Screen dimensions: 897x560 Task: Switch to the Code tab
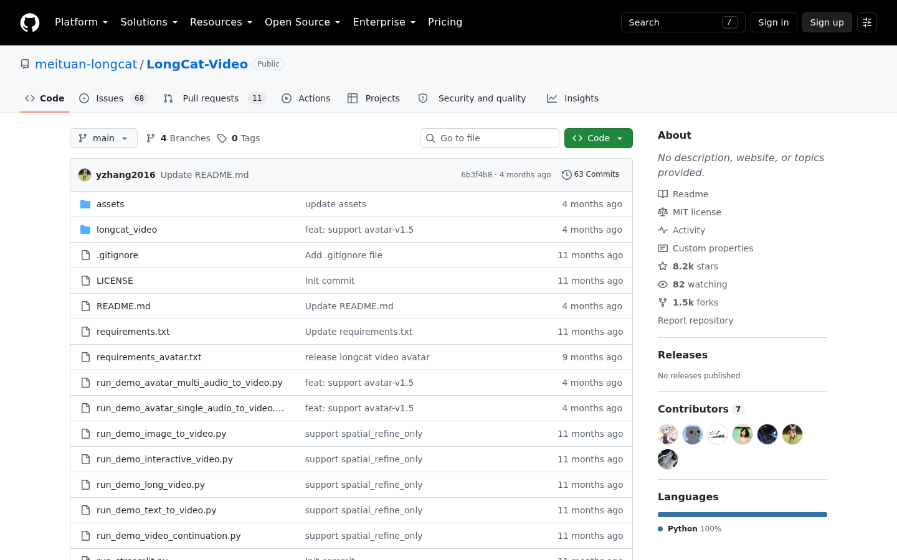(x=45, y=98)
